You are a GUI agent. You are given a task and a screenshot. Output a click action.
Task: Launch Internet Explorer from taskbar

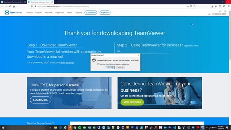(65, 127)
